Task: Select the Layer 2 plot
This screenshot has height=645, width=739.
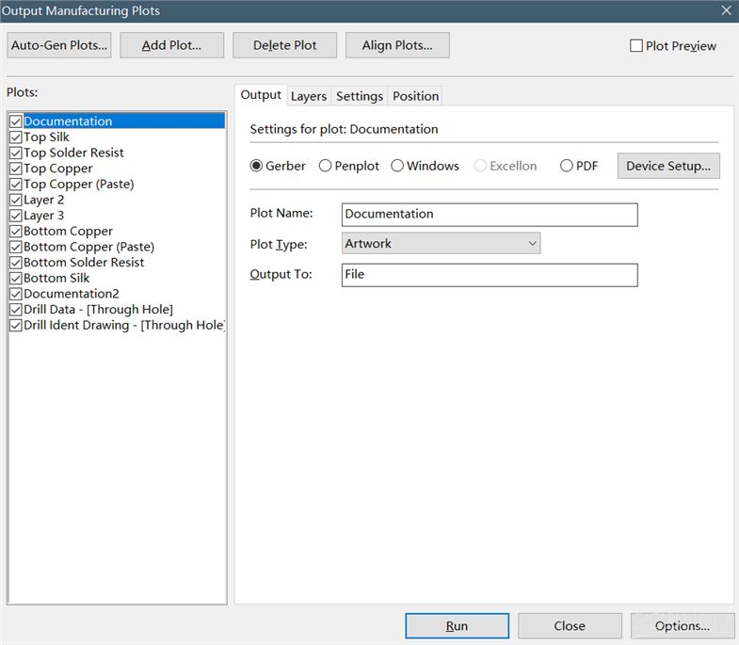Action: (x=44, y=200)
